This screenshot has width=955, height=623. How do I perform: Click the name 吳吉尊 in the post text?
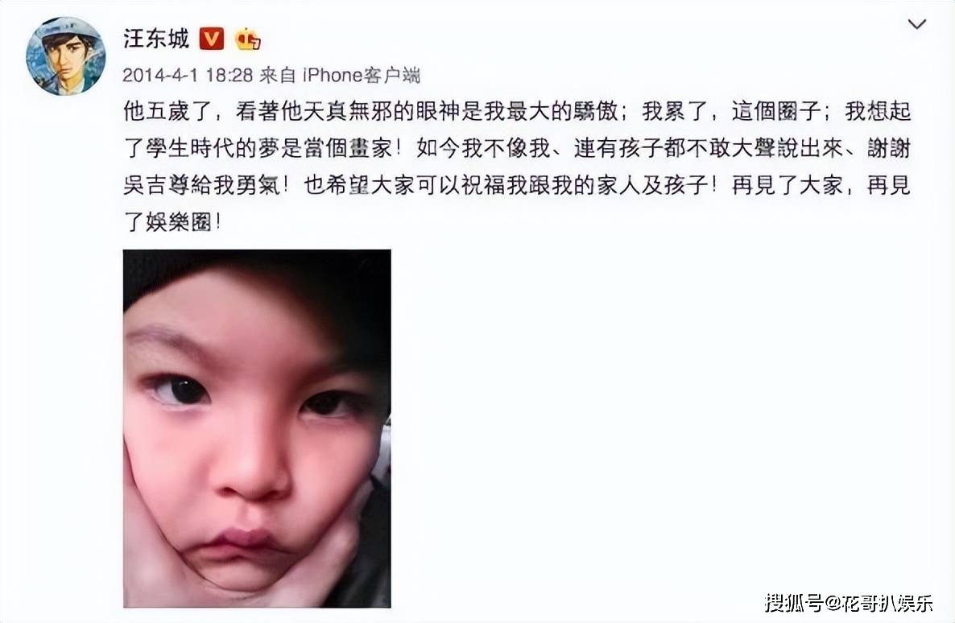(156, 185)
